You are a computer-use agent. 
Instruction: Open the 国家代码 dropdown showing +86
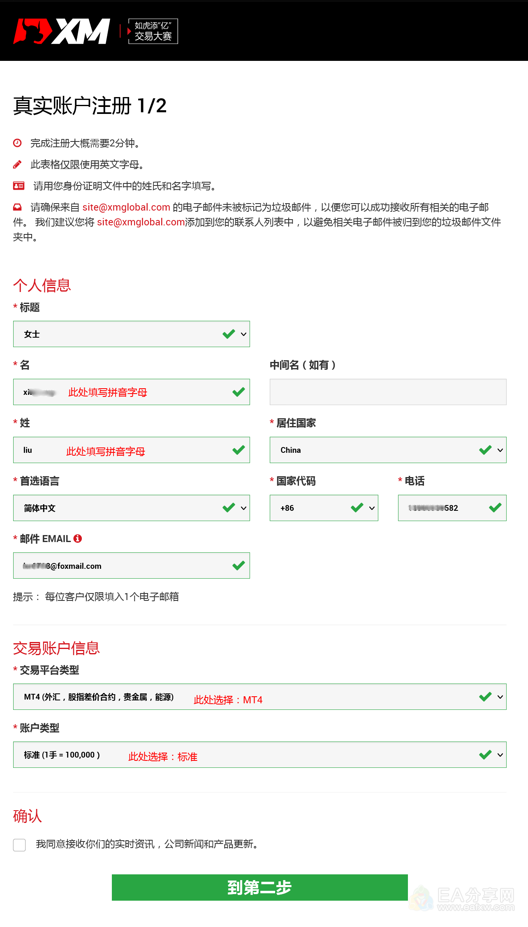click(x=324, y=508)
